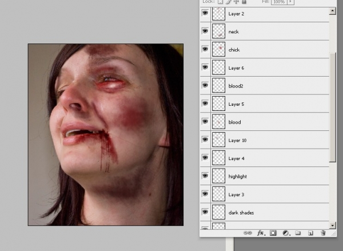
Task: Toggle visibility of Layer 10
Action: pyautogui.click(x=205, y=140)
